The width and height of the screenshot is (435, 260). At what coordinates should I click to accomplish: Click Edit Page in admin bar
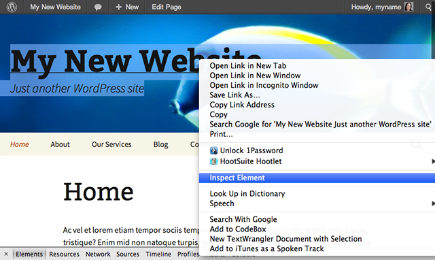tap(167, 7)
